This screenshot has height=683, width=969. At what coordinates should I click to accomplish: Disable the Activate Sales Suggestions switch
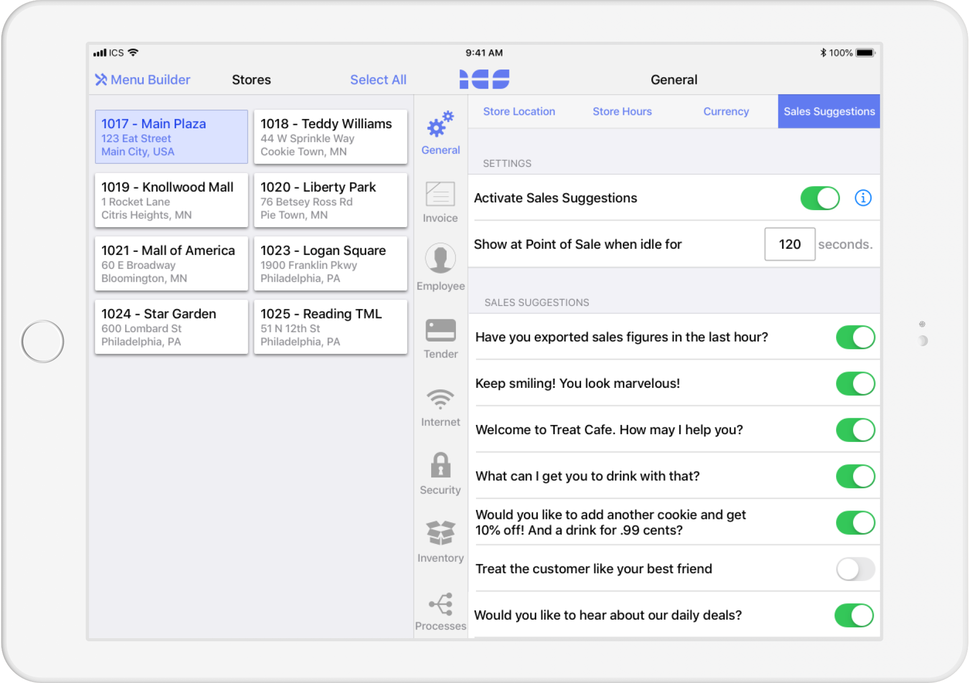[820, 198]
